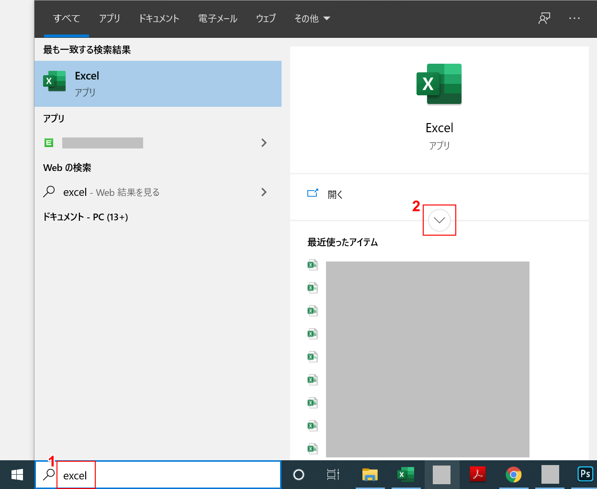Image resolution: width=597 pixels, height=489 pixels.
Task: Click the Cortana circle icon
Action: click(x=298, y=475)
